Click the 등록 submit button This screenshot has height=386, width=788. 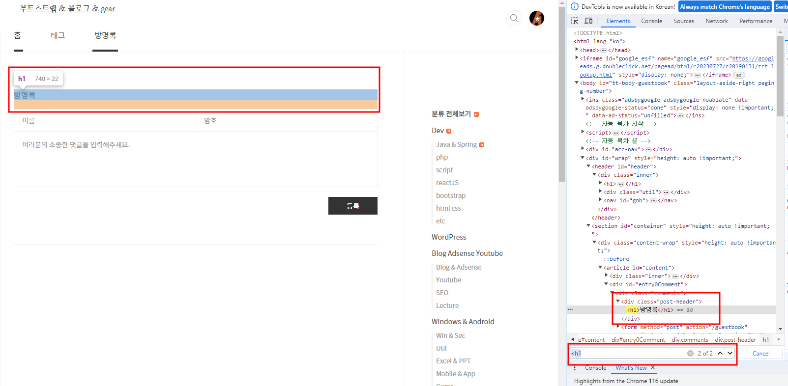click(353, 206)
